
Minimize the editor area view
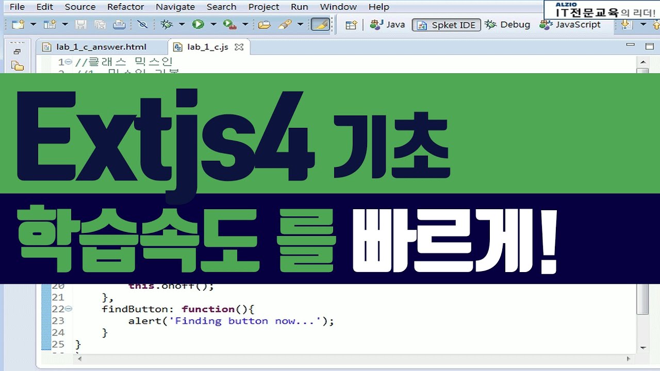pos(630,45)
